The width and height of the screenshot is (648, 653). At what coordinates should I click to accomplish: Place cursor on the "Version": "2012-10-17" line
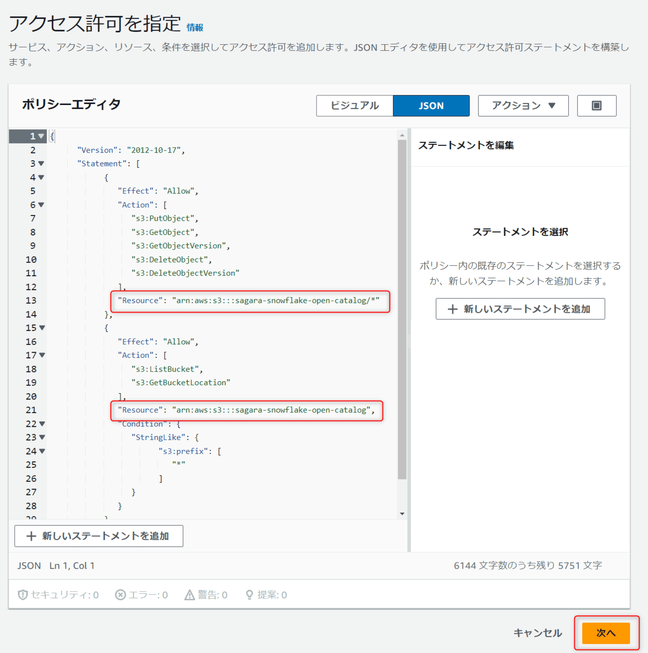131,150
